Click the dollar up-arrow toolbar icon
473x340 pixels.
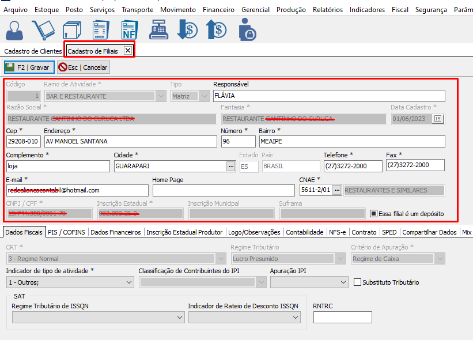point(217,29)
